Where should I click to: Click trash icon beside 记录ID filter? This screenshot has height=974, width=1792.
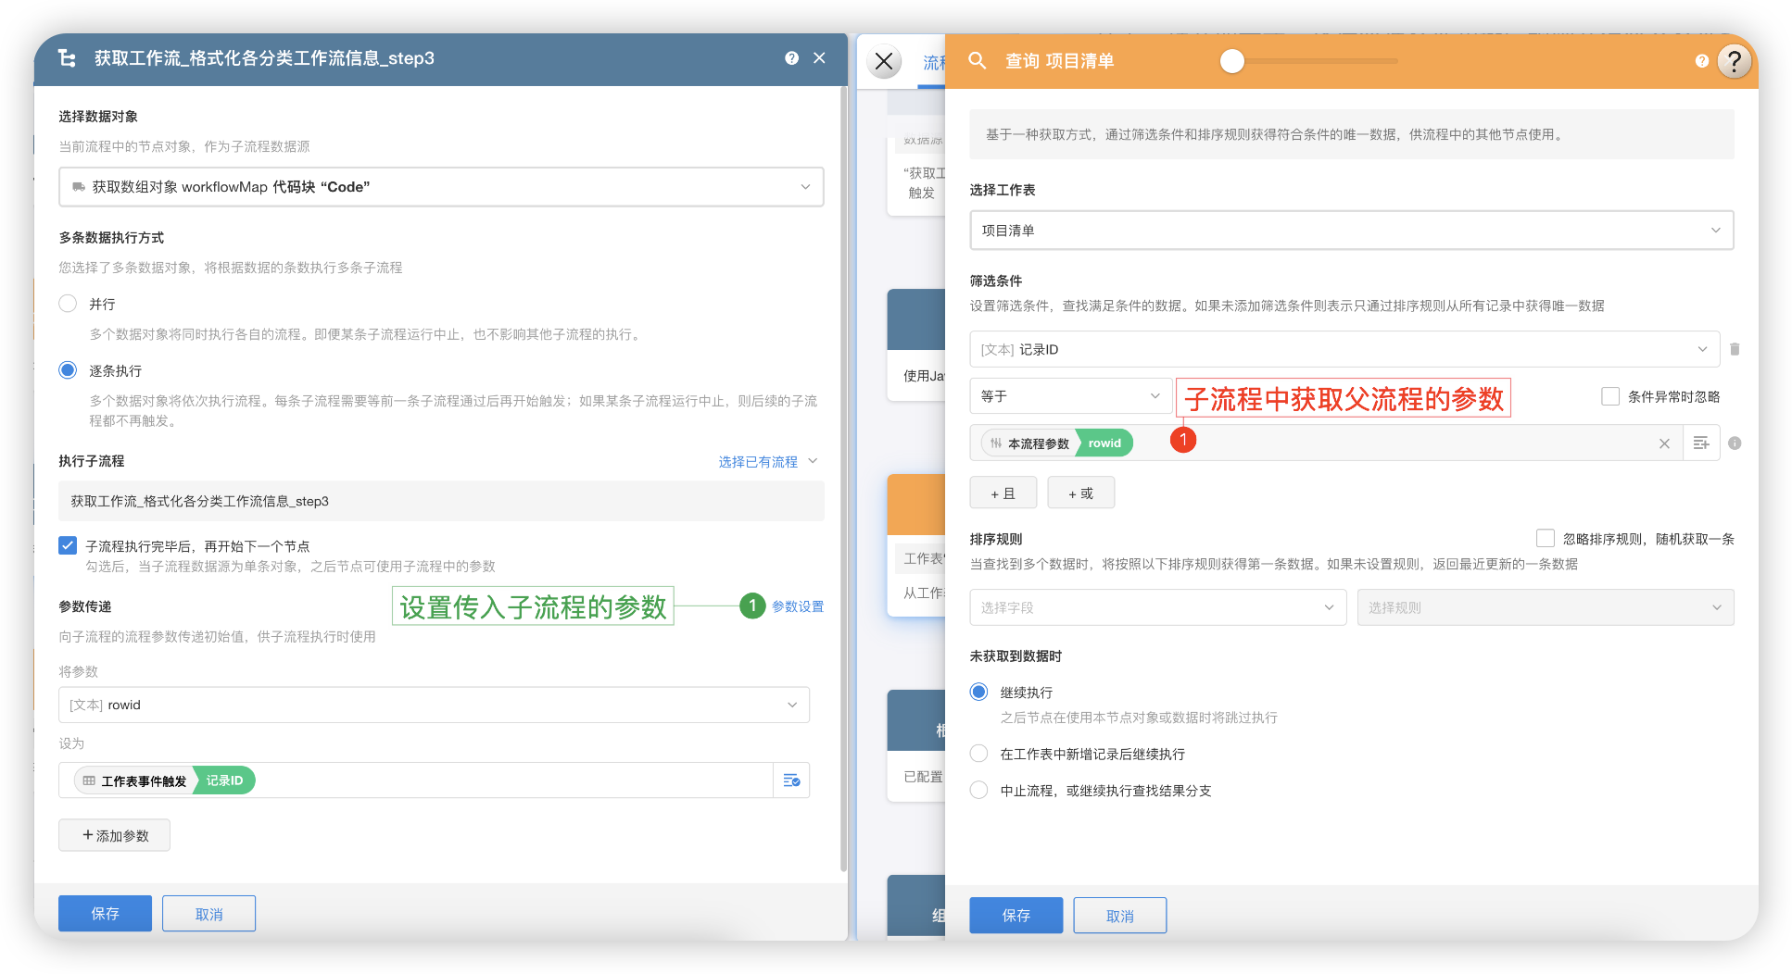tap(1735, 349)
